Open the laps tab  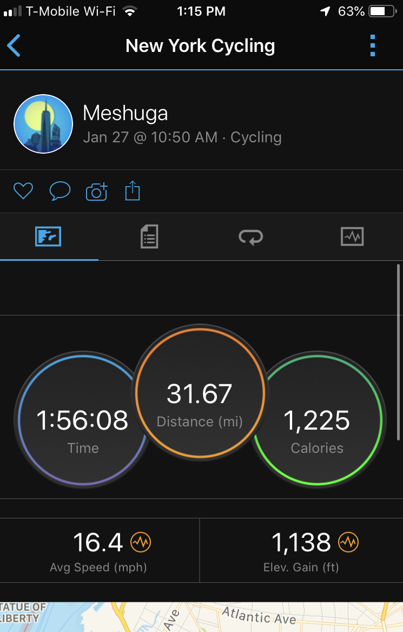click(x=250, y=236)
